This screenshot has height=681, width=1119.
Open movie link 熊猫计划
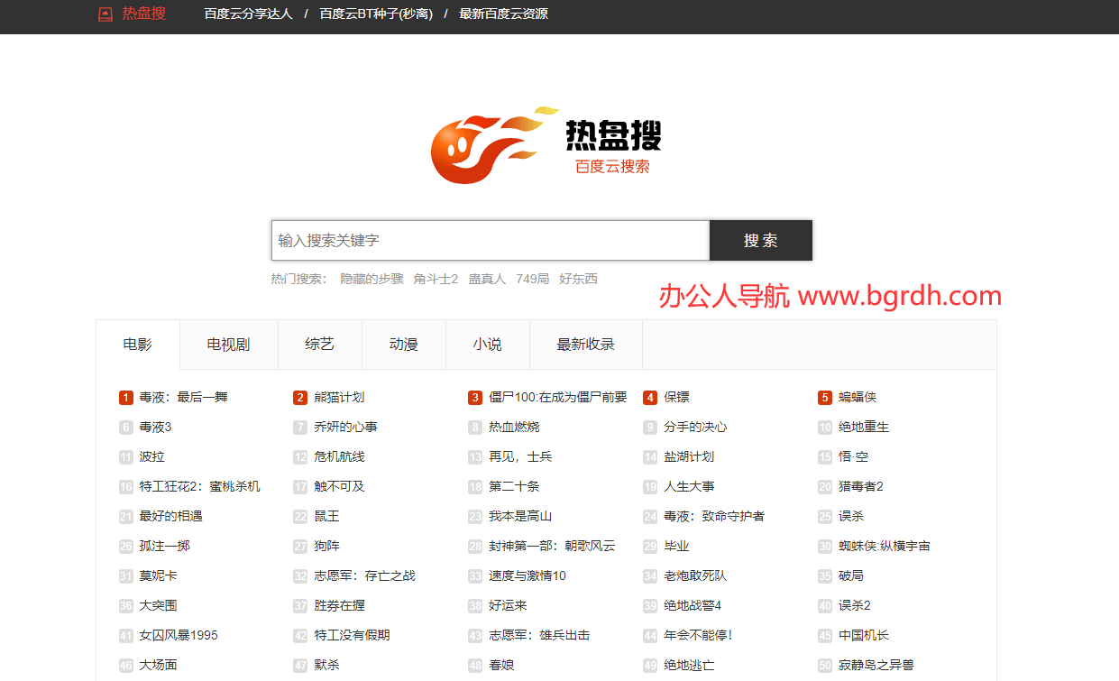339,398
